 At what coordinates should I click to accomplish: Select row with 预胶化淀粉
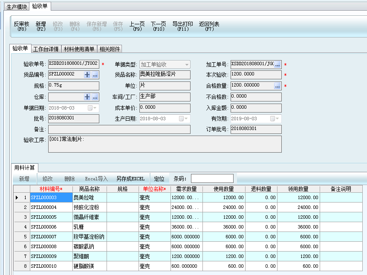click(x=90, y=207)
